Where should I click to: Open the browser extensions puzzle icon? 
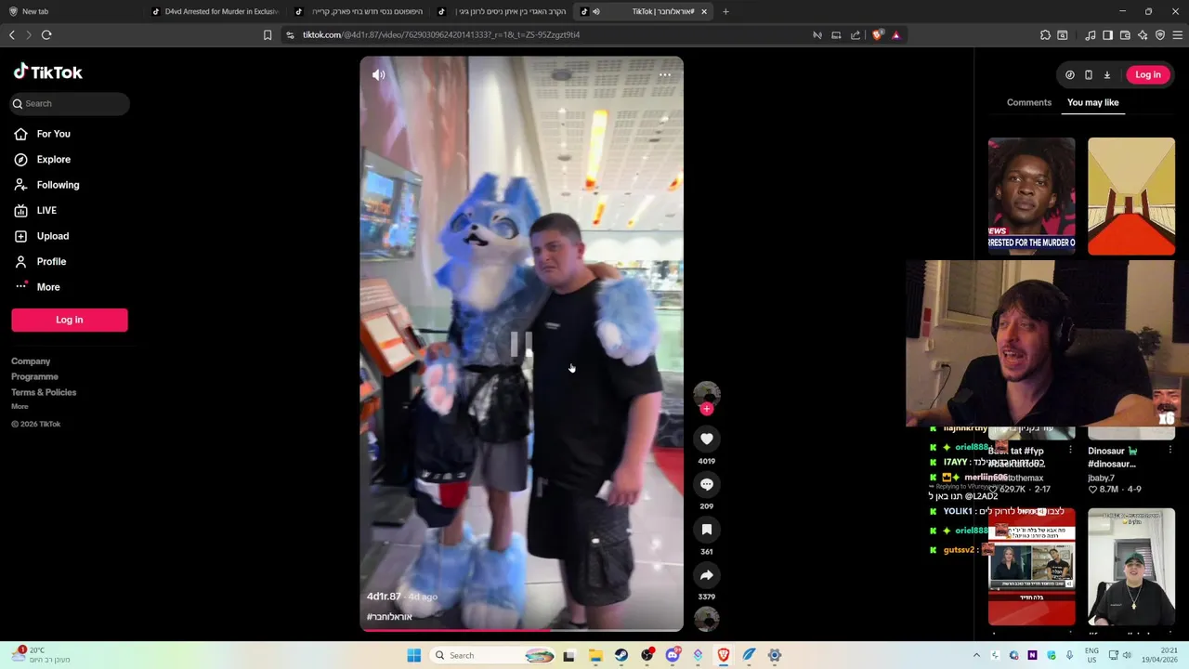[x=1045, y=34]
